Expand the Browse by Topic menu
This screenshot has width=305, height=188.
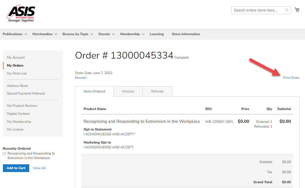pyautogui.click(x=76, y=34)
